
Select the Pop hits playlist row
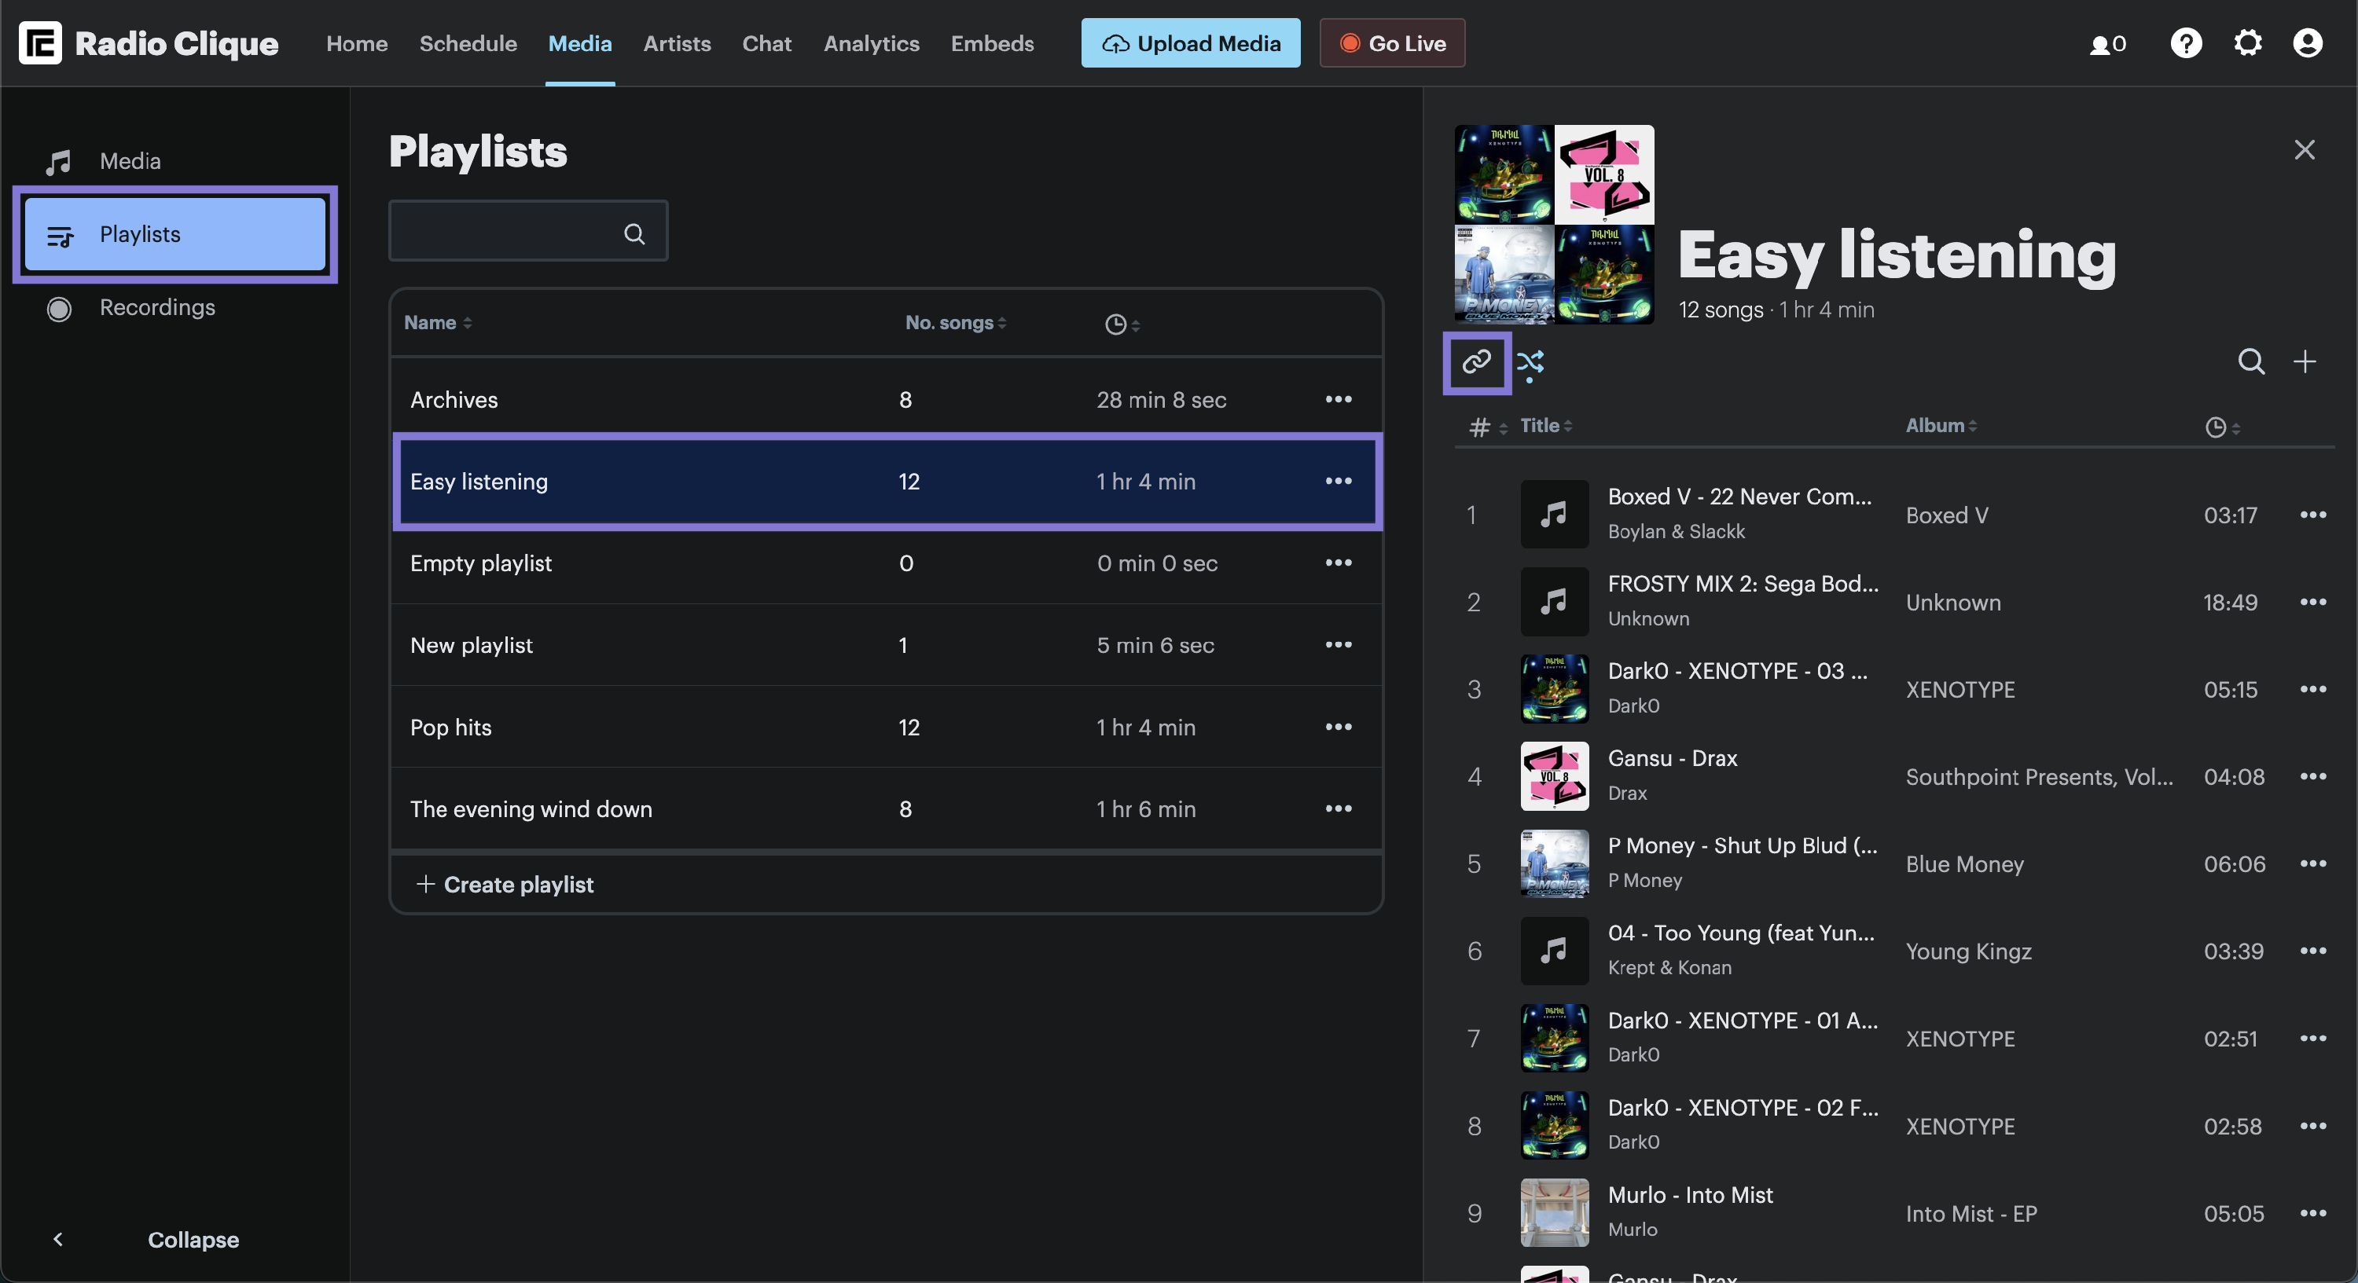point(886,727)
